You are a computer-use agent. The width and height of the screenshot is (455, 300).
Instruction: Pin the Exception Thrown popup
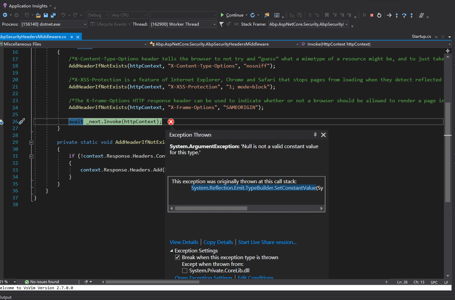315,134
